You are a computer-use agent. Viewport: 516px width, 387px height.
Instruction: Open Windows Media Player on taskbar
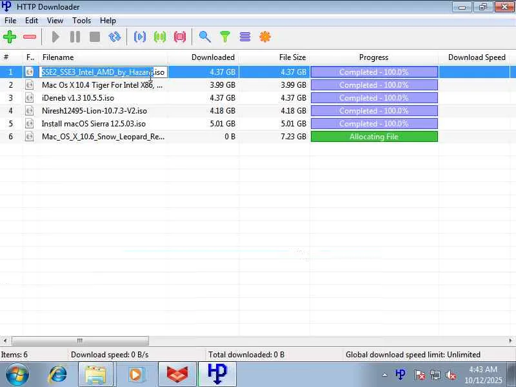coord(135,375)
